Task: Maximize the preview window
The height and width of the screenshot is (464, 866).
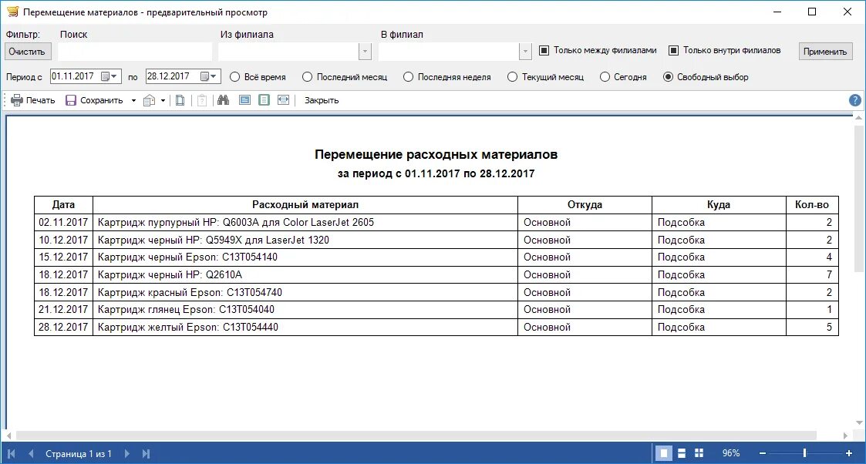Action: coord(812,12)
